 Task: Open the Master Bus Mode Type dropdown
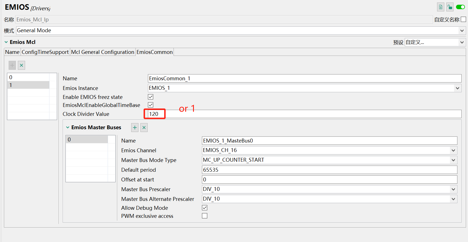click(x=453, y=160)
